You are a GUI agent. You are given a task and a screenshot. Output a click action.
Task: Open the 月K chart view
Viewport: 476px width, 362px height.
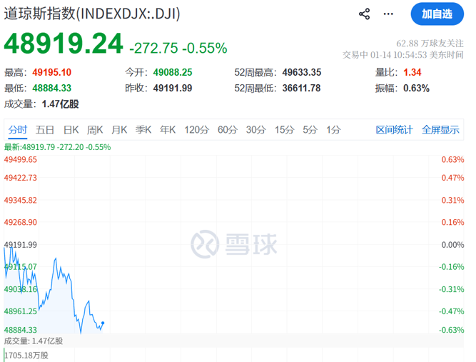[x=118, y=129]
